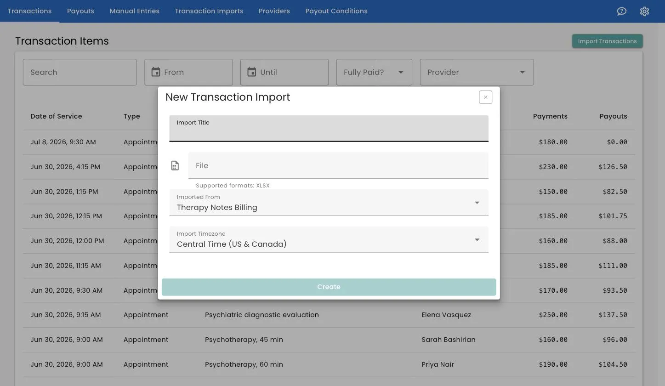Click the Type column header
665x386 pixels.
[131, 116]
